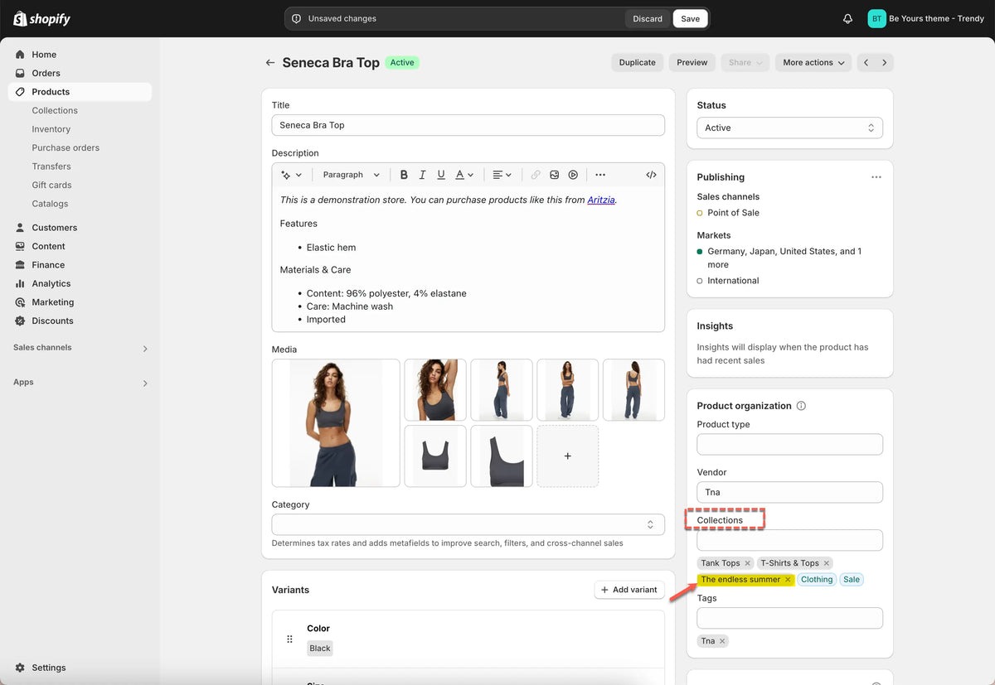Add the suggested Sale collection
Image resolution: width=995 pixels, height=685 pixels.
coord(852,580)
